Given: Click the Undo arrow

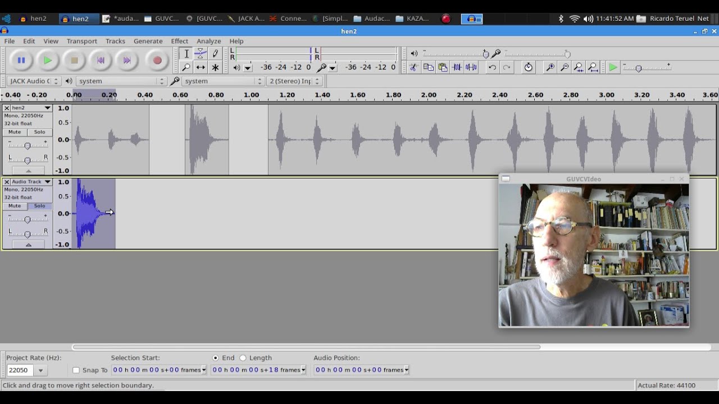Looking at the screenshot, I should pyautogui.click(x=492, y=67).
